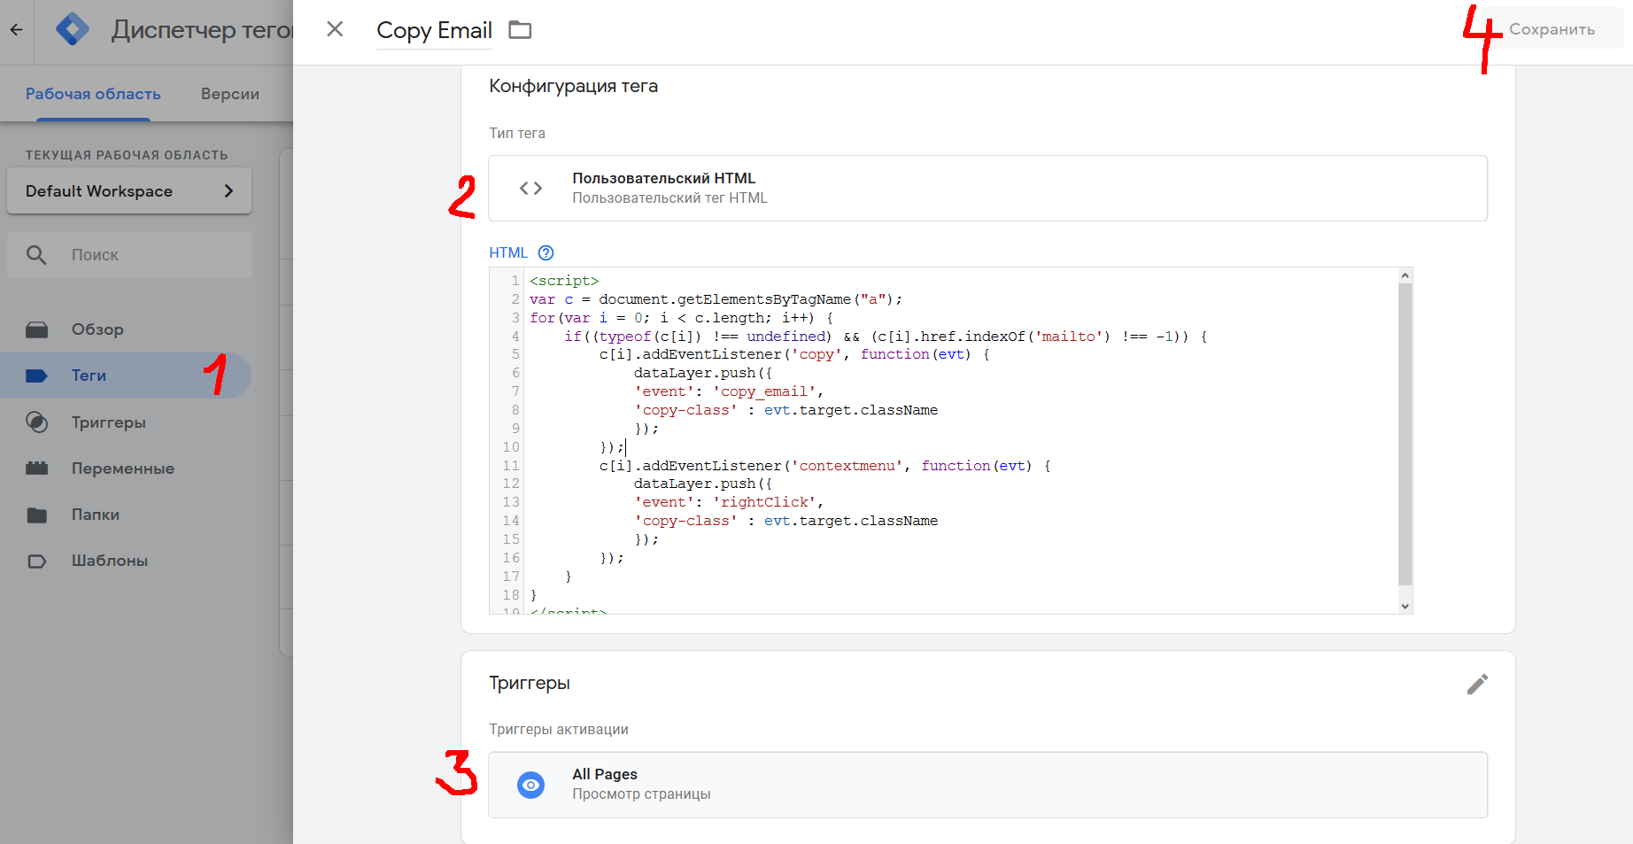Viewport: 1633px width, 844px height.
Task: Expand the Default Workspace selector
Action: (129, 191)
